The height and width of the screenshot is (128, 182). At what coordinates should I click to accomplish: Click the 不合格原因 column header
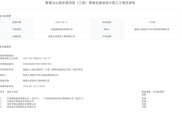point(158,92)
